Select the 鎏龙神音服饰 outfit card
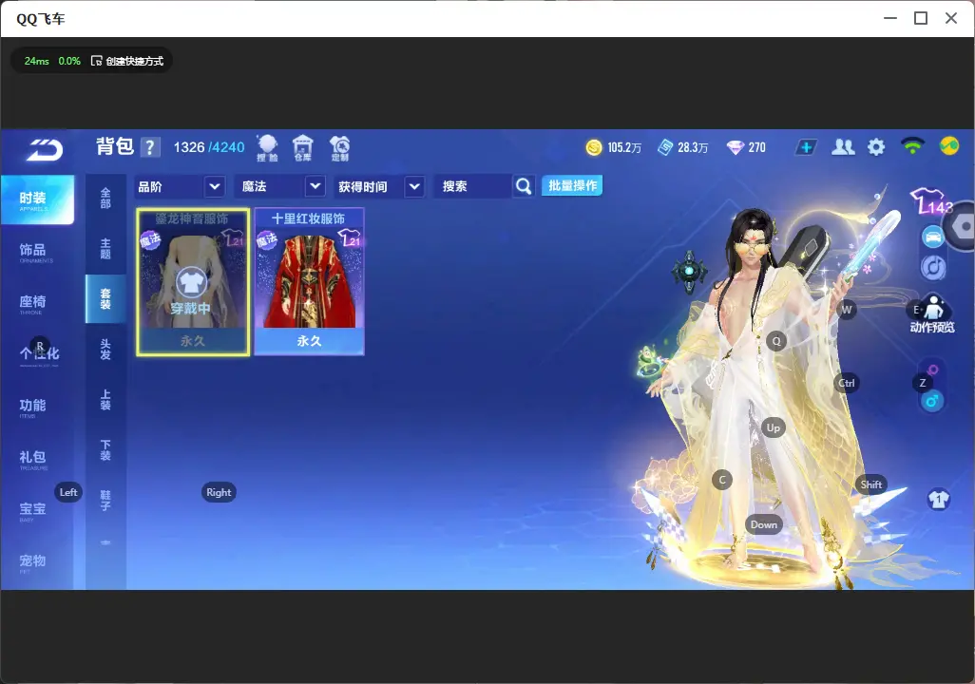The height and width of the screenshot is (684, 975). (x=193, y=282)
